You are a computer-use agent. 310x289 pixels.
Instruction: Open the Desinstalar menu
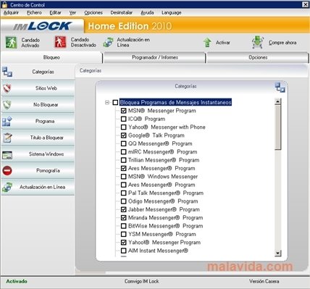122,12
